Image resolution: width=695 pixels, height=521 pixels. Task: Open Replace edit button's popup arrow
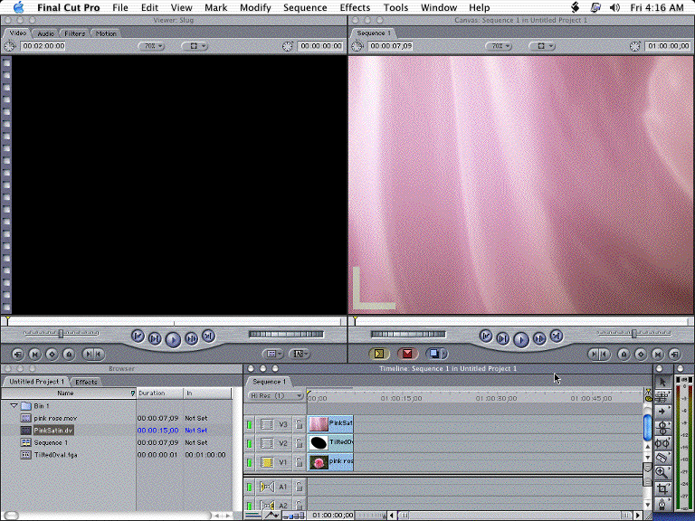[x=445, y=354]
